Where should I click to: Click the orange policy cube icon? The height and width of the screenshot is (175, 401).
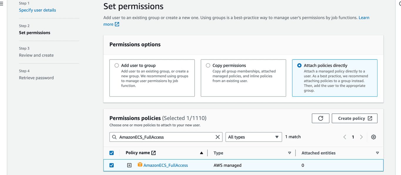tap(140, 165)
